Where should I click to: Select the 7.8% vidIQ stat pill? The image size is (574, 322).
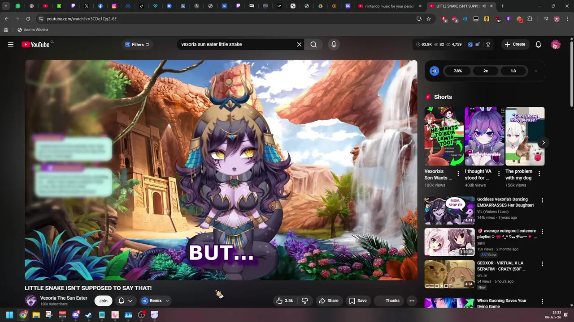click(457, 71)
